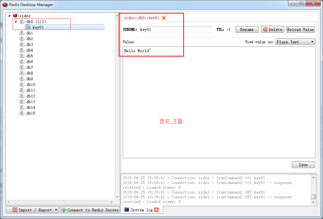This screenshot has height=219, width=323.
Task: Click the db5 database icon
Action: 22,56
